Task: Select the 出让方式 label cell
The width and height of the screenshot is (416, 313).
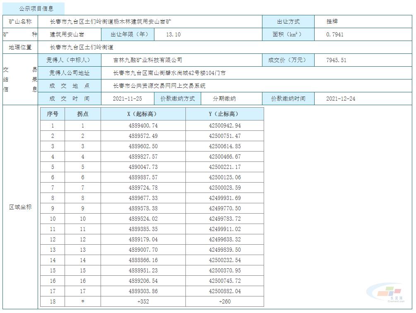Action: pos(289,22)
